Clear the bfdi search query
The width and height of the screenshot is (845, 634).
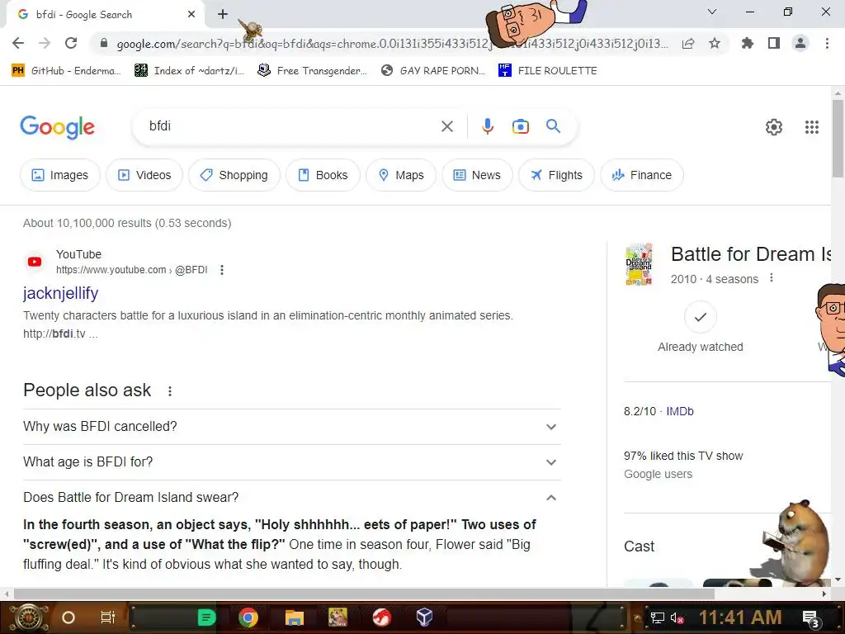(x=446, y=126)
